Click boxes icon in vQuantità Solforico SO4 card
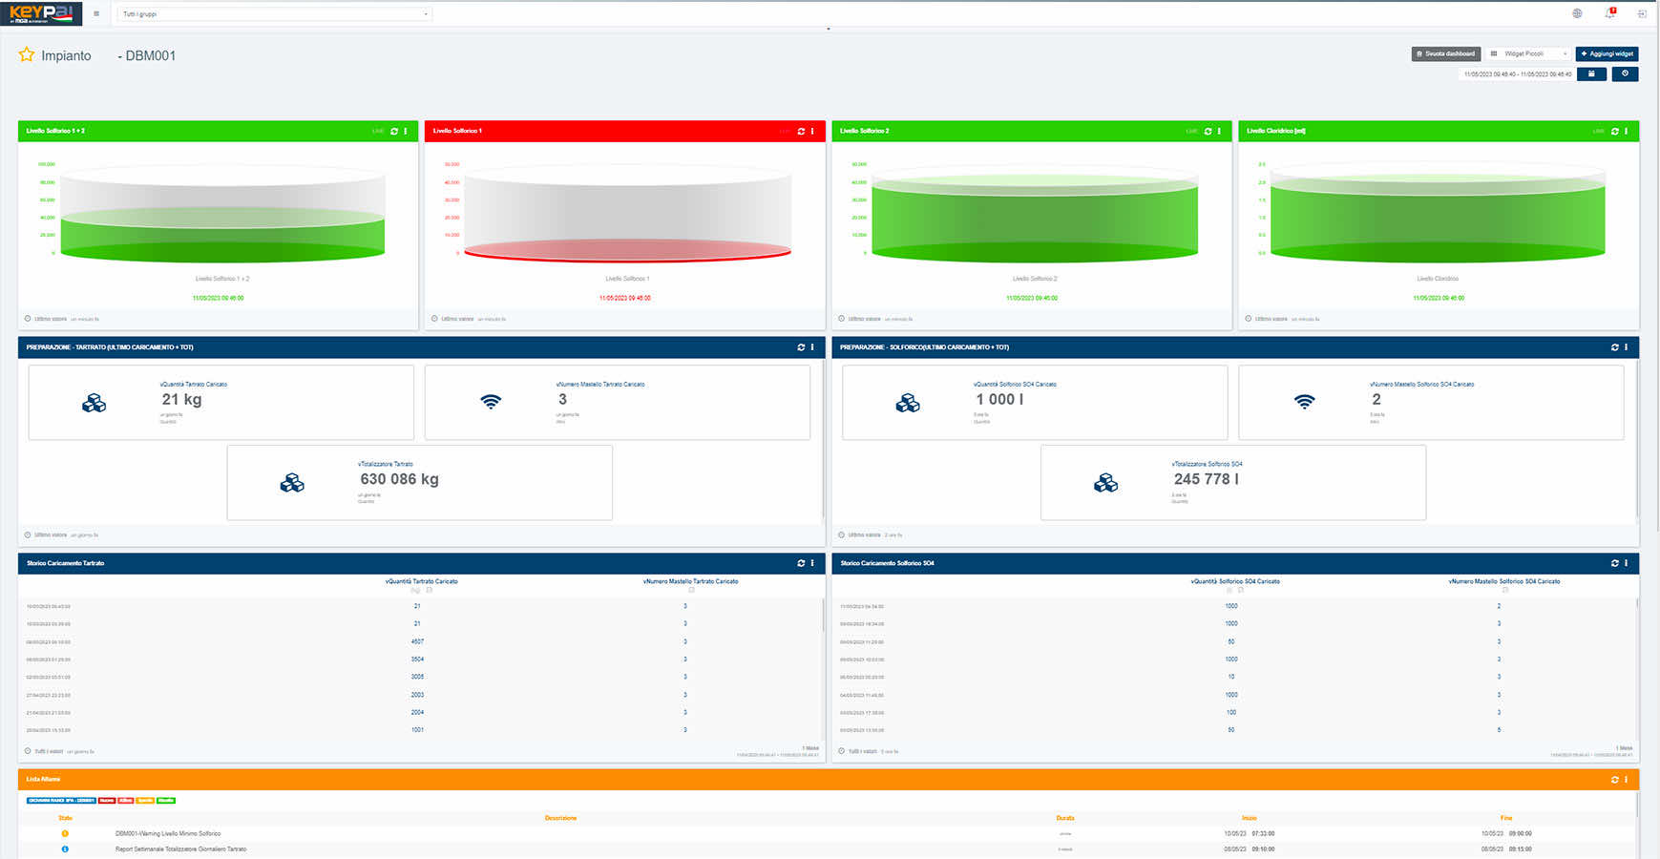 pyautogui.click(x=908, y=403)
